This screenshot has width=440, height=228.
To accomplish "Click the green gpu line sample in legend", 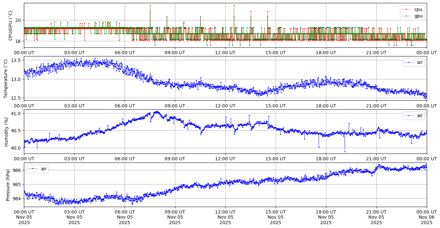I will [407, 16].
